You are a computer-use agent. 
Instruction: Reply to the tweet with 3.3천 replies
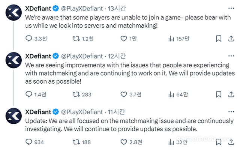pyautogui.click(x=29, y=38)
